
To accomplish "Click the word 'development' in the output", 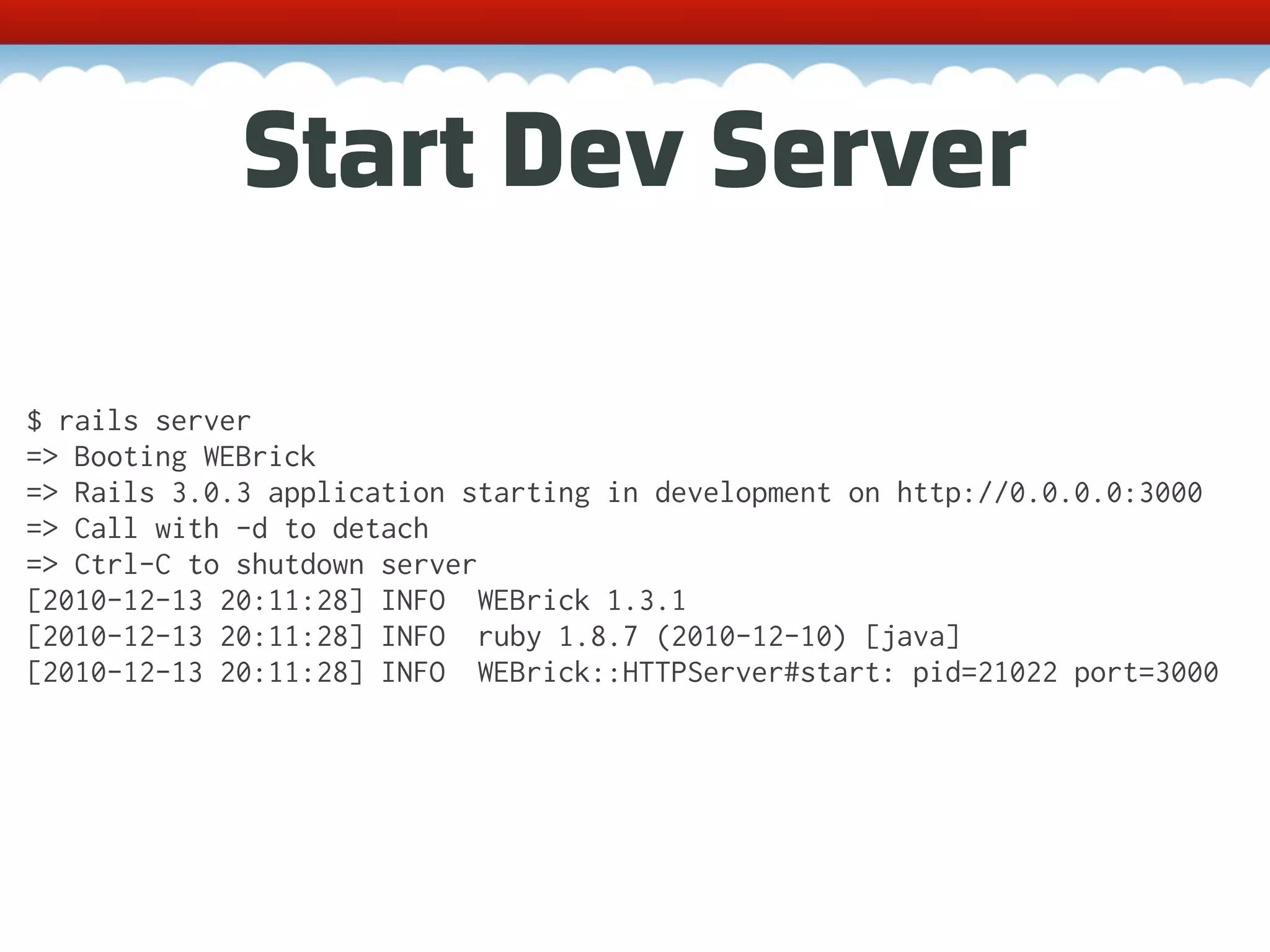I will coord(742,493).
